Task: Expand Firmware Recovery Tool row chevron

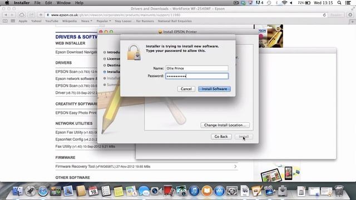Action: coord(235,167)
